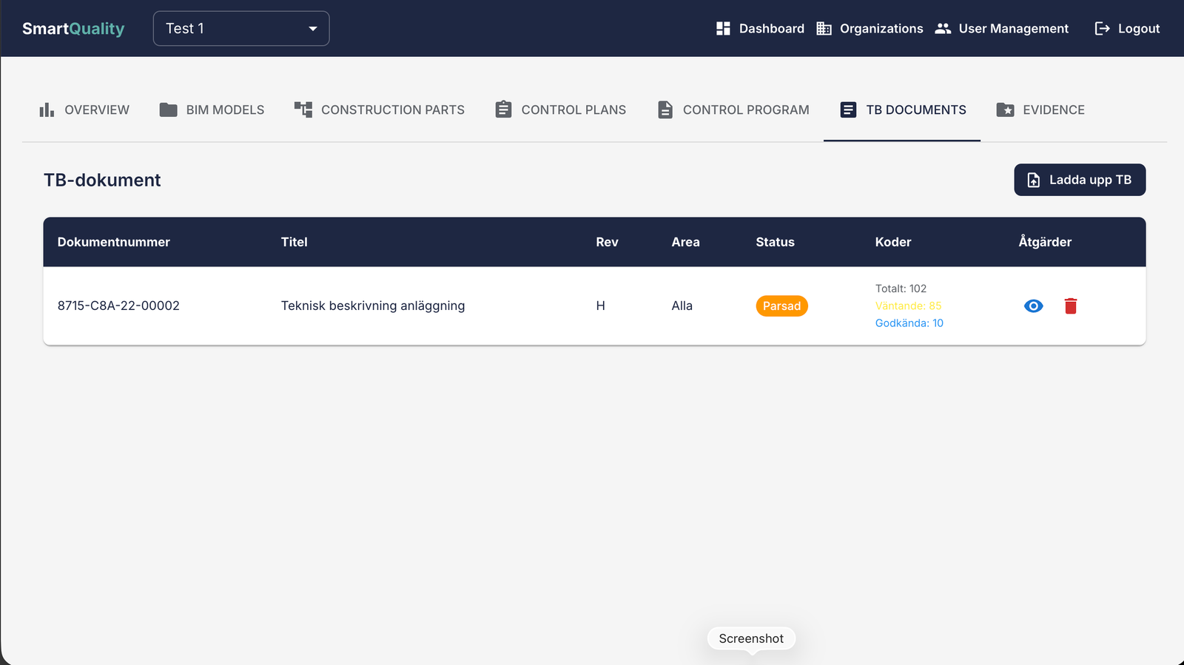Click the title Teknisk beskrivning anläggning
Screen dimensions: 1184x665
pyautogui.click(x=373, y=306)
